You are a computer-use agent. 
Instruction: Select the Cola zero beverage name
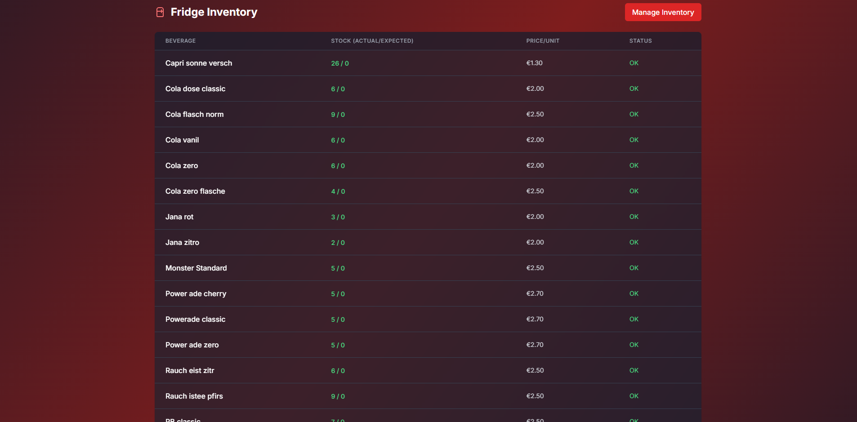(x=182, y=165)
